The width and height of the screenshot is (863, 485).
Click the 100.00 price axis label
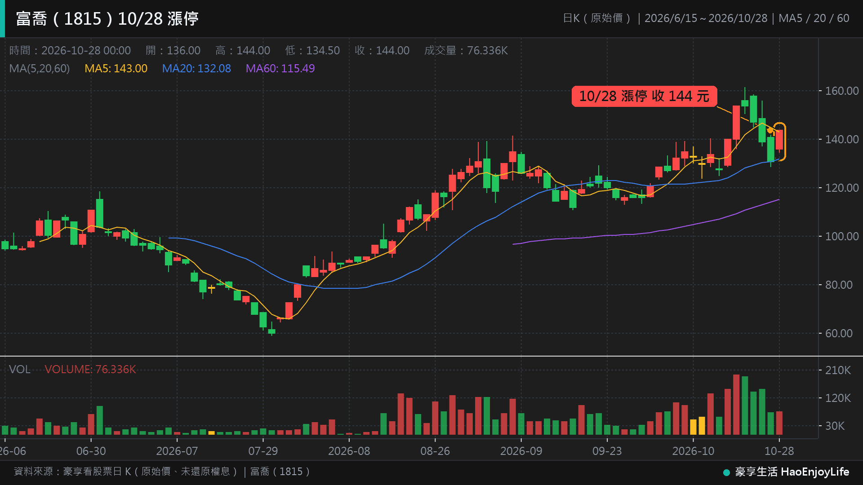[842, 236]
